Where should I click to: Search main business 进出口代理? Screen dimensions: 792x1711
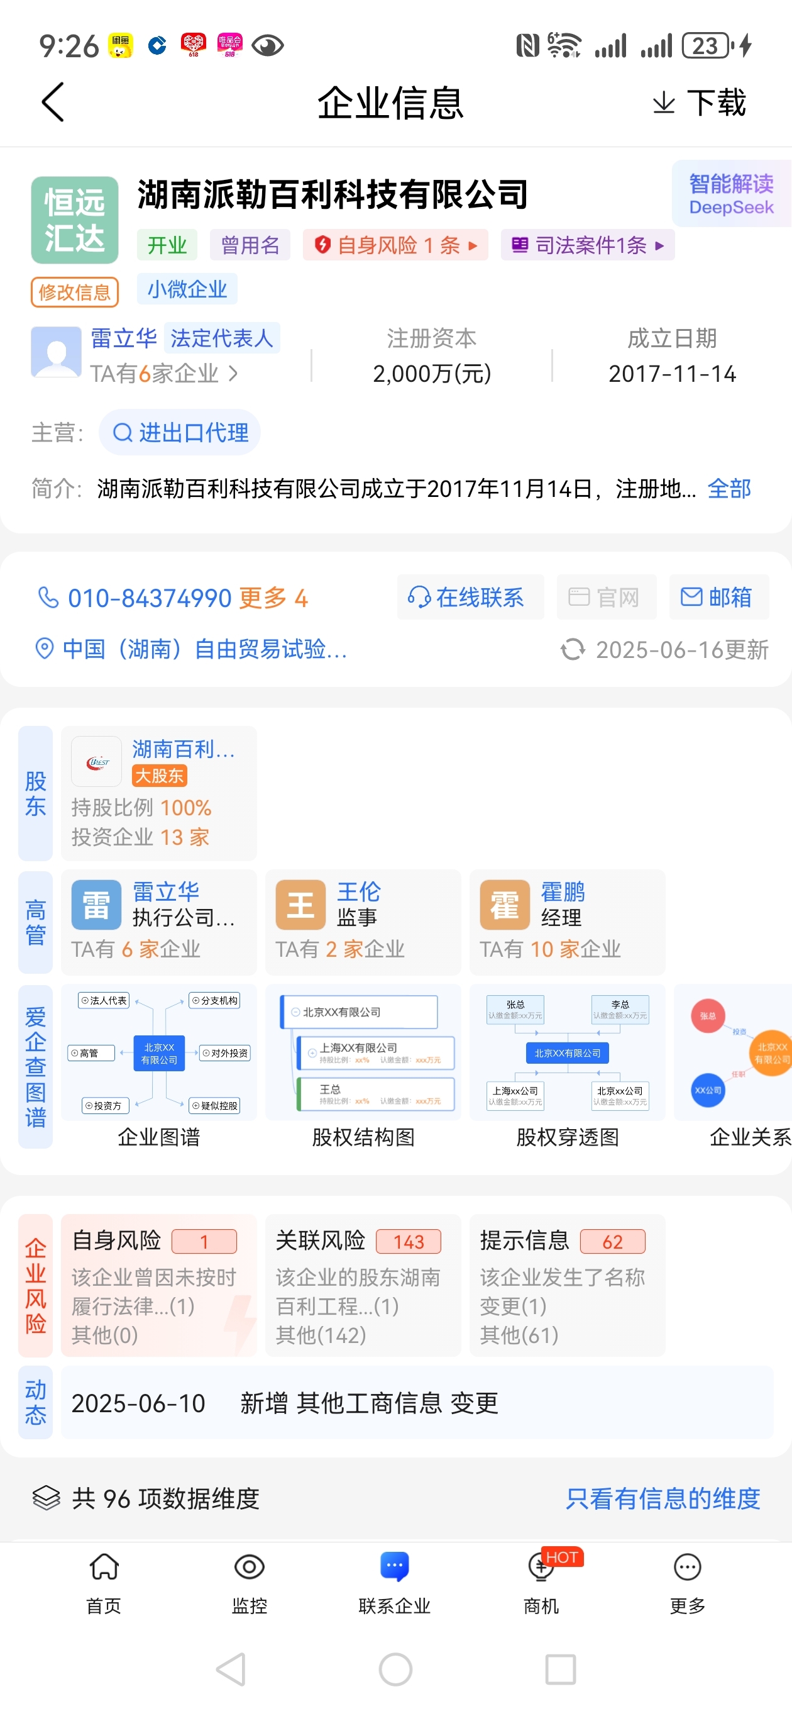(180, 433)
